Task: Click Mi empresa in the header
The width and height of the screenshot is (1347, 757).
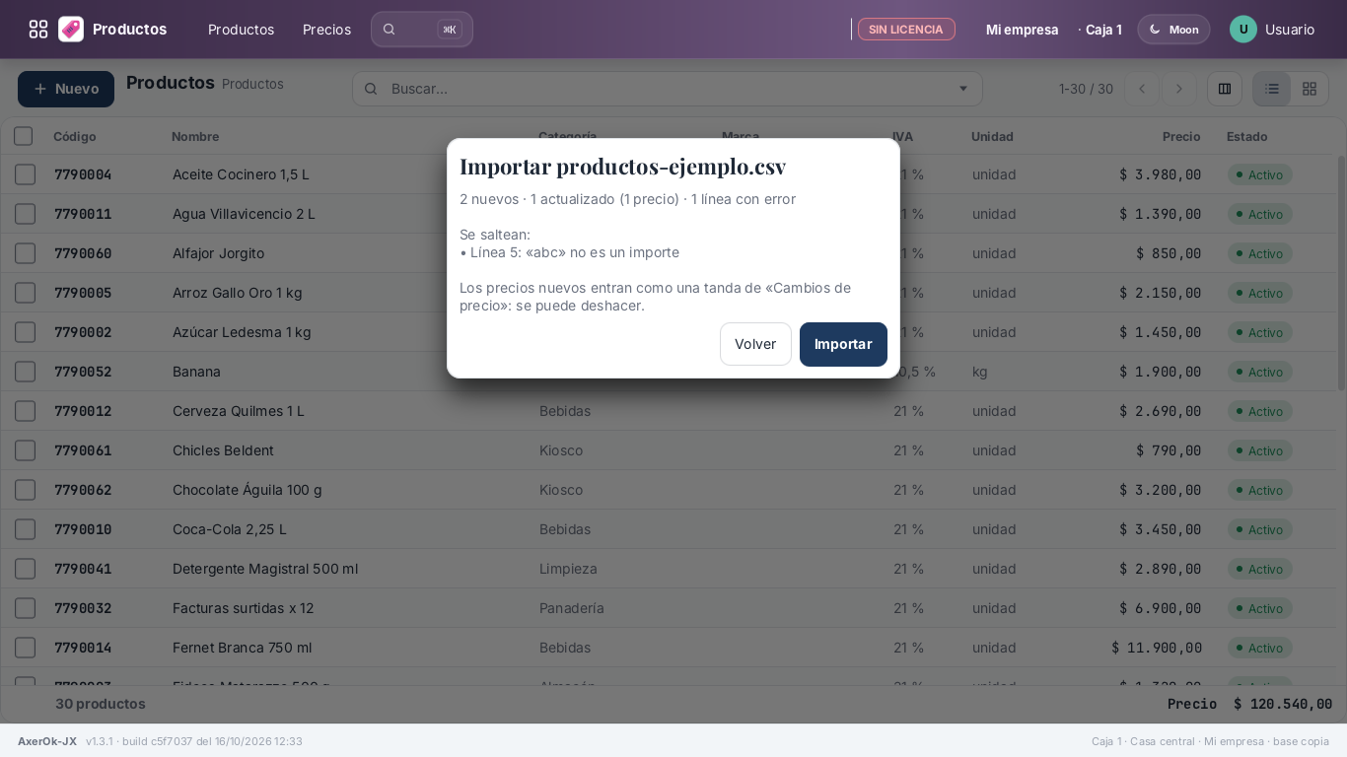Action: pyautogui.click(x=1023, y=30)
